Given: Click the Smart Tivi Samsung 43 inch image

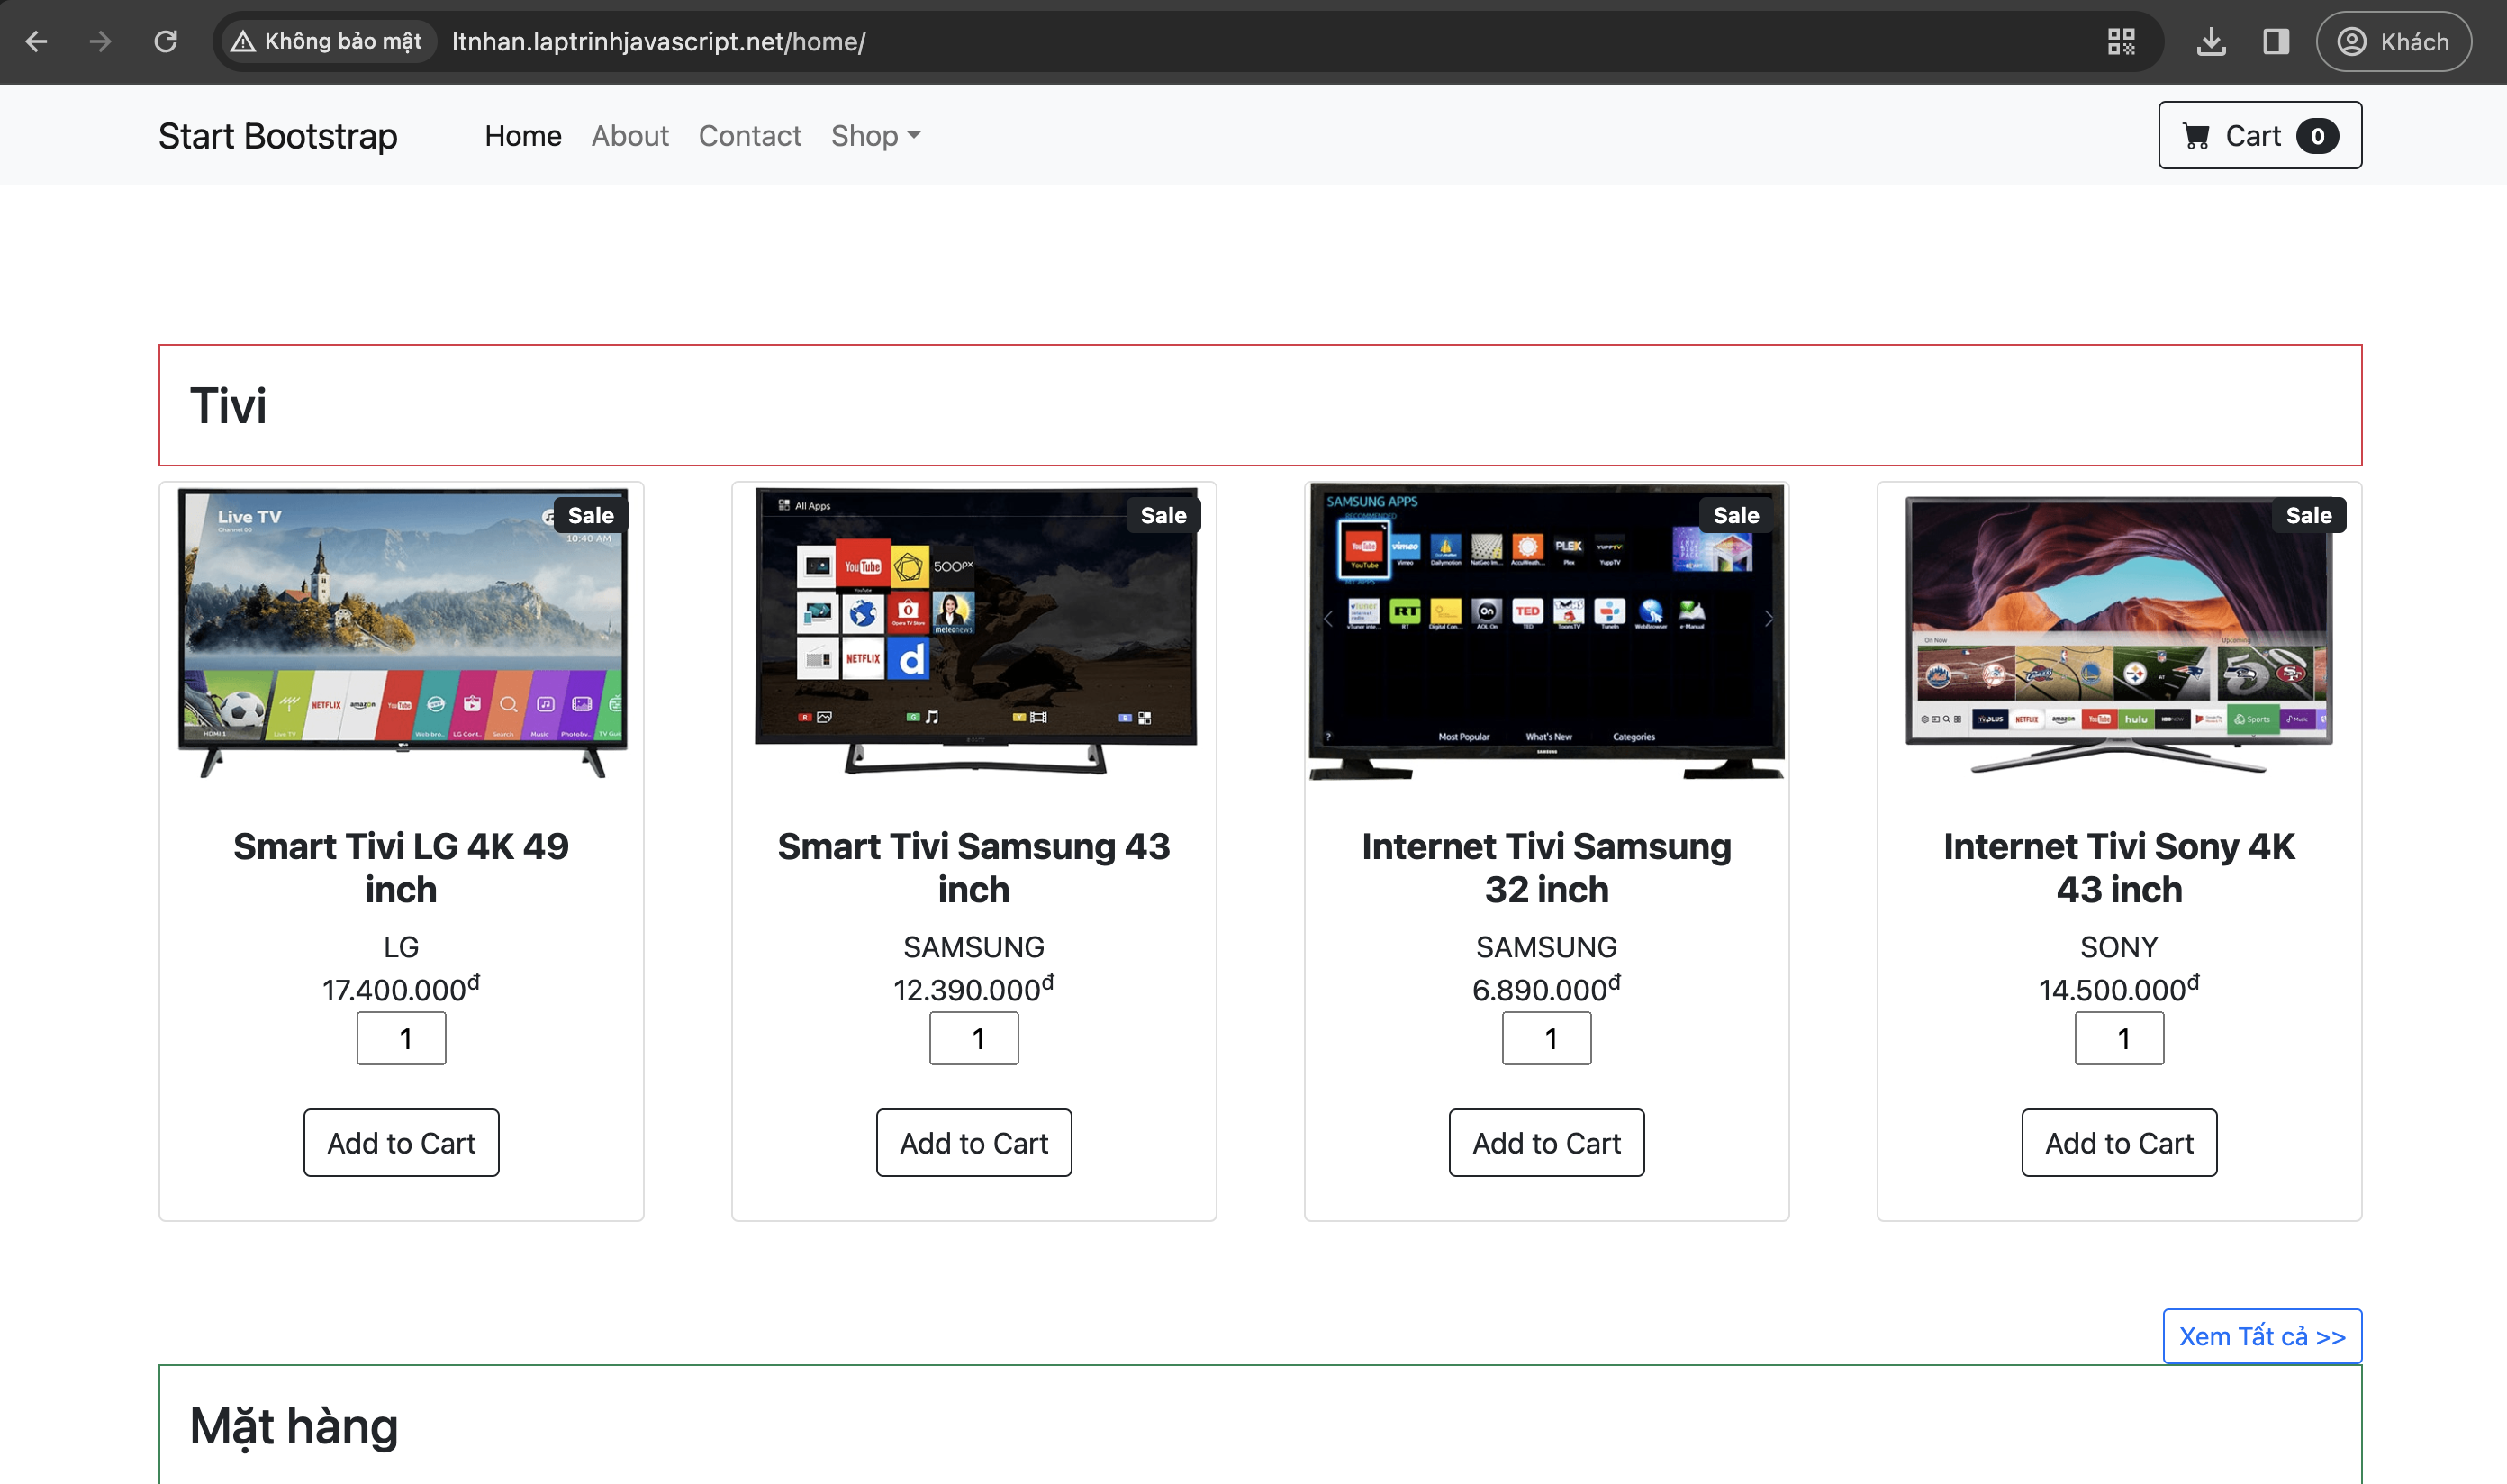Looking at the screenshot, I should (973, 632).
